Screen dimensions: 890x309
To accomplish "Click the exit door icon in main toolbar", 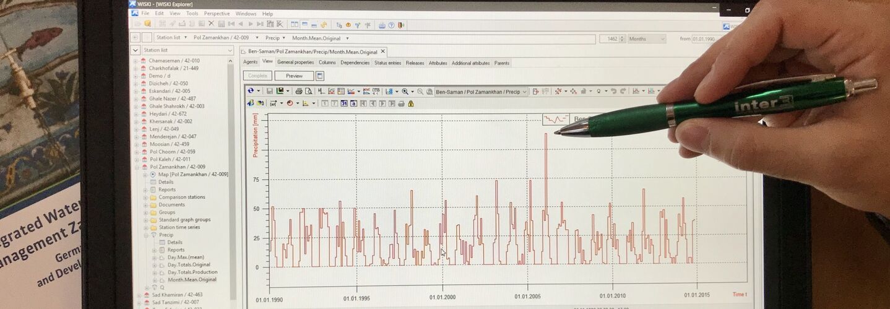I will [402, 25].
